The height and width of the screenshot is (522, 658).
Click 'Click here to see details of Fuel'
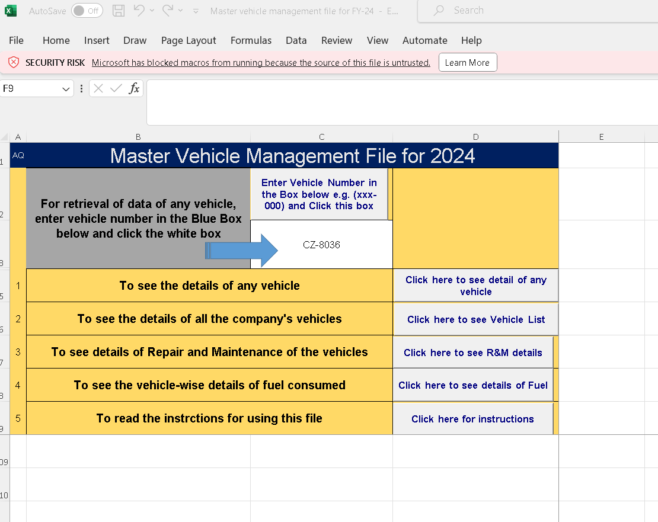point(473,385)
